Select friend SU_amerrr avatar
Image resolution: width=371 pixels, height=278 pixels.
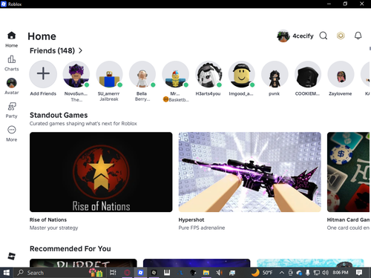(x=109, y=74)
